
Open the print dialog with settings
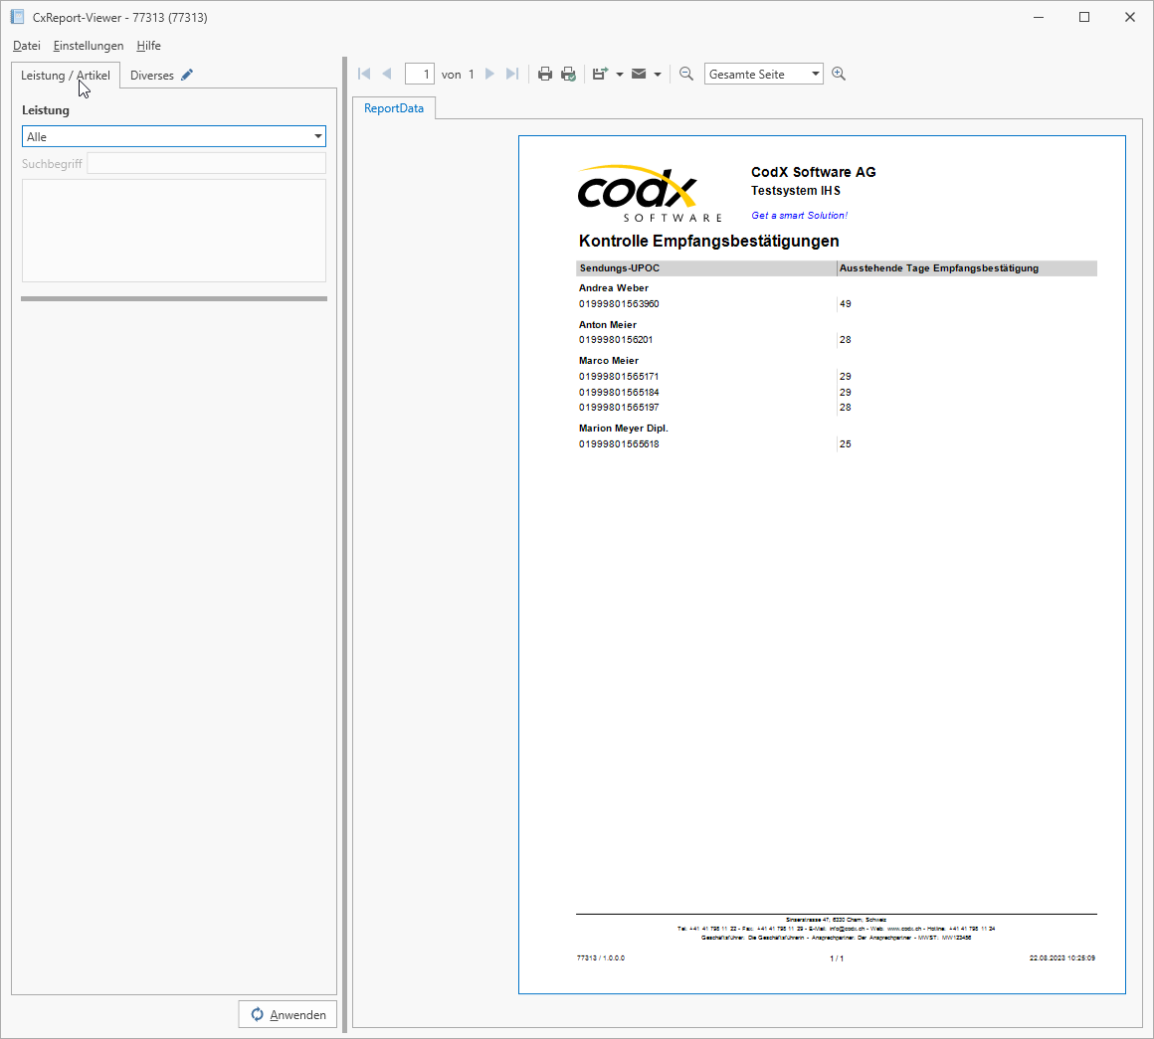point(568,73)
